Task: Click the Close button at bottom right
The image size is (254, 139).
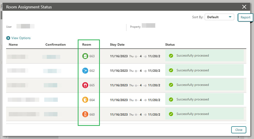Action: click(238, 130)
